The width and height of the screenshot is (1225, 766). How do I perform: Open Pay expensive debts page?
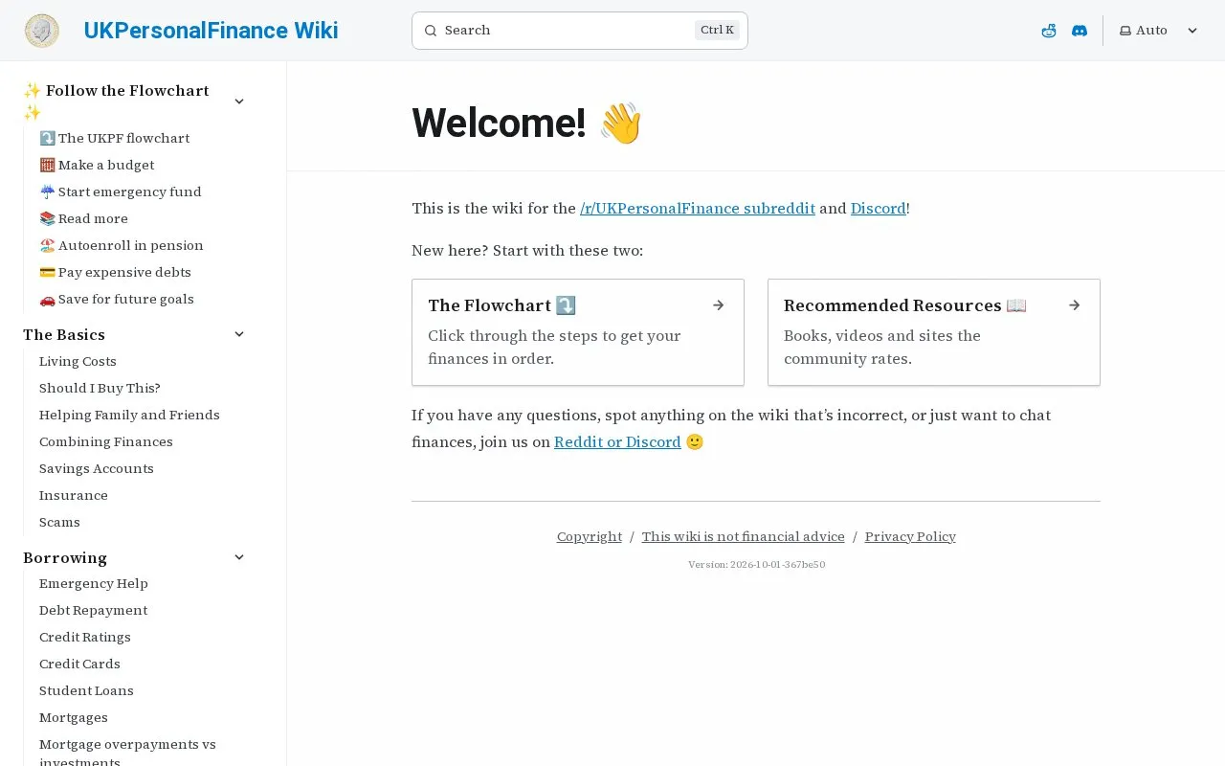[115, 272]
